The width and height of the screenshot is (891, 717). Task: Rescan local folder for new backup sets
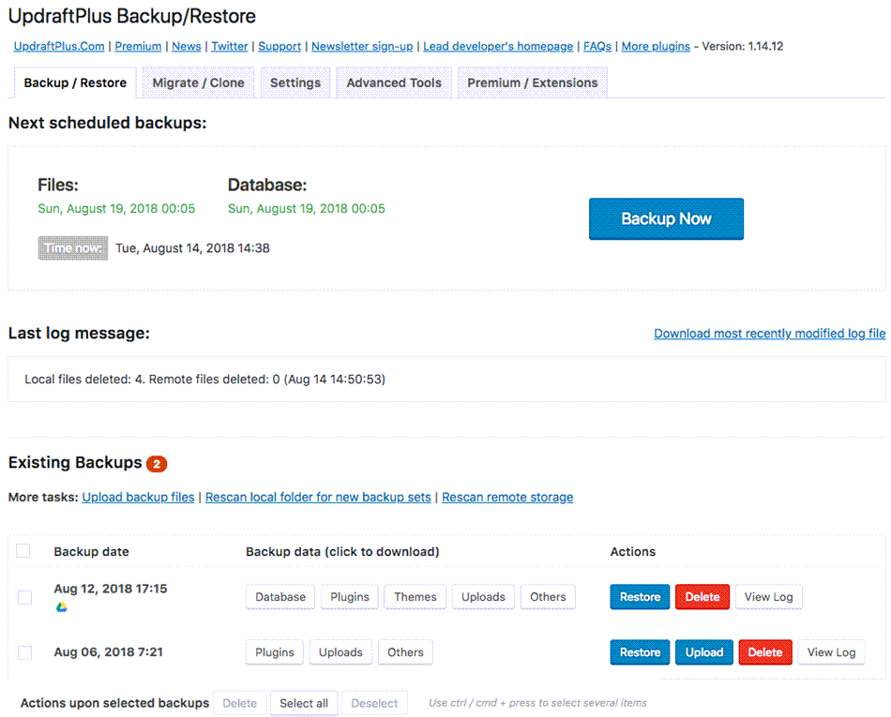(x=318, y=498)
